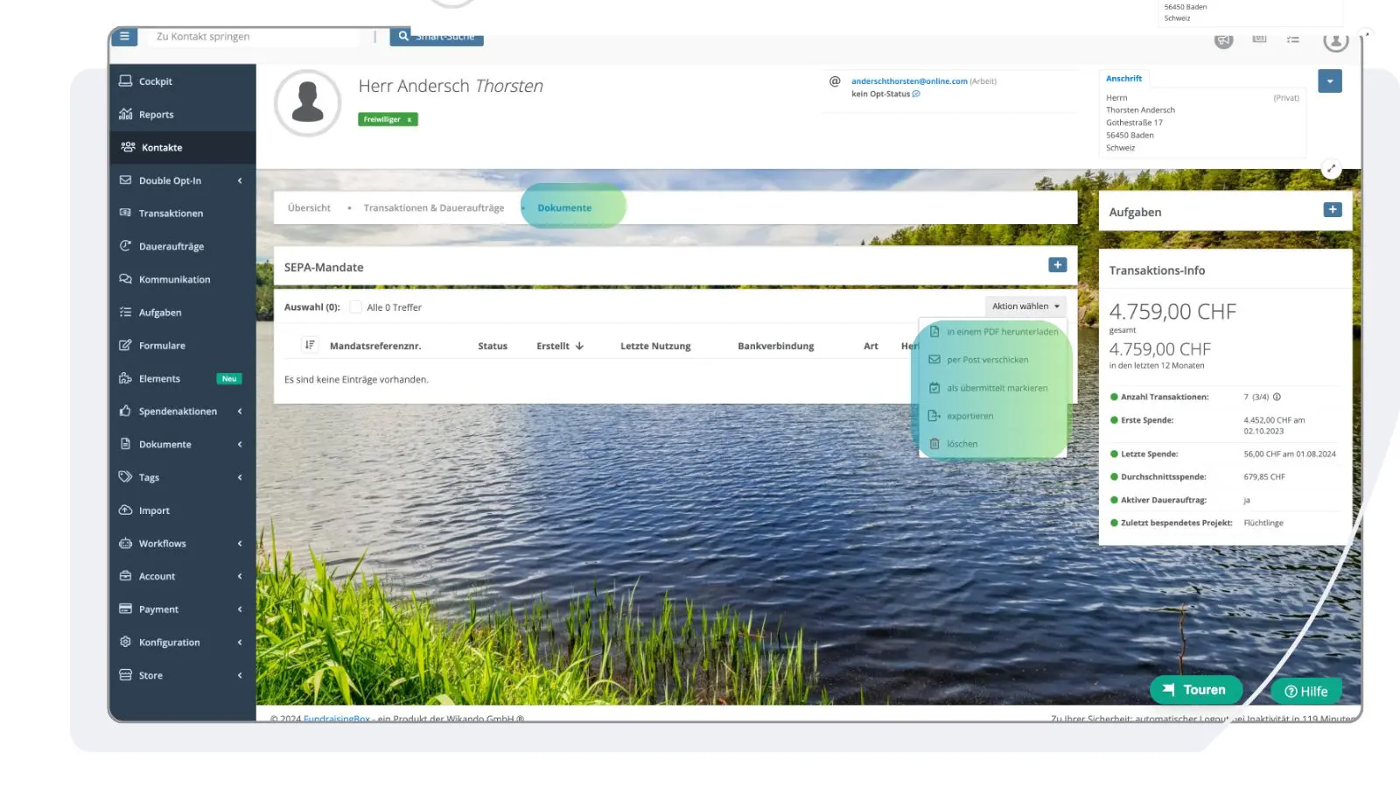Click the sort icon in table header
The height and width of the screenshot is (788, 1400).
click(309, 346)
